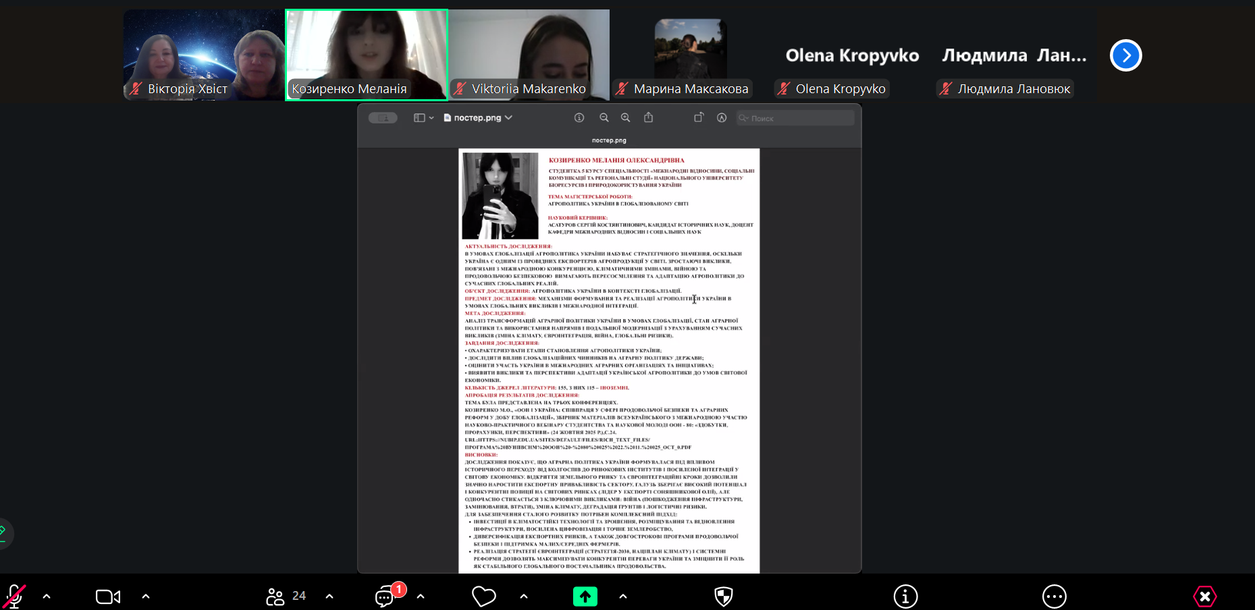Click the ВИСНОВКИ heading on the poster
The height and width of the screenshot is (610, 1255).
point(481,455)
